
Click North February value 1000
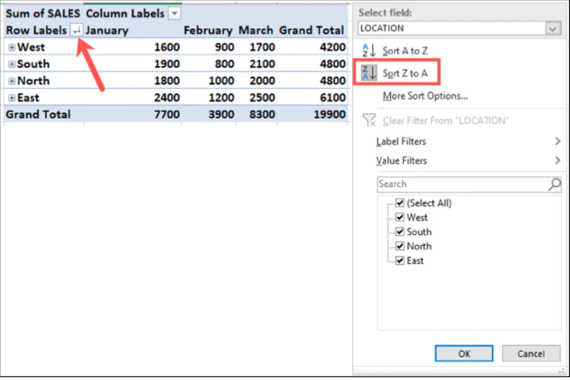click(x=221, y=81)
